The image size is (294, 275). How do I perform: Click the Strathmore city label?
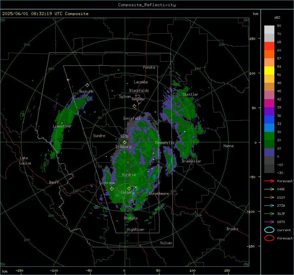159,194
